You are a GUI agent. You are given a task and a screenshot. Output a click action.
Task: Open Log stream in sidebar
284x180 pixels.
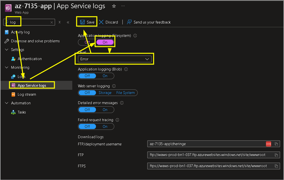point(27,94)
